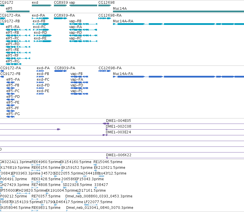Select the EK213621.5prime EST label
The height and width of the screenshot is (212, 244).
click(x=110, y=168)
